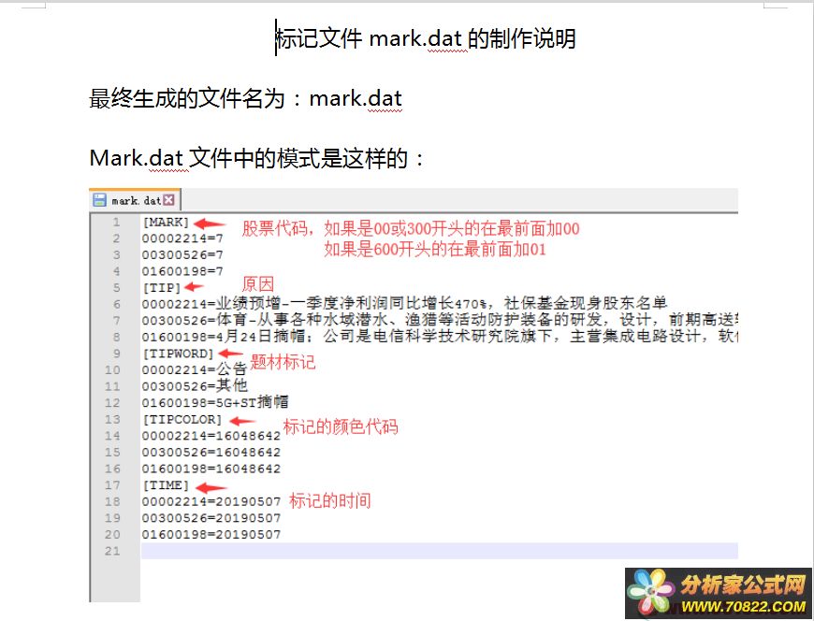The width and height of the screenshot is (814, 621).
Task: Click the line 00002214=业绩预增
Action: 404,304
